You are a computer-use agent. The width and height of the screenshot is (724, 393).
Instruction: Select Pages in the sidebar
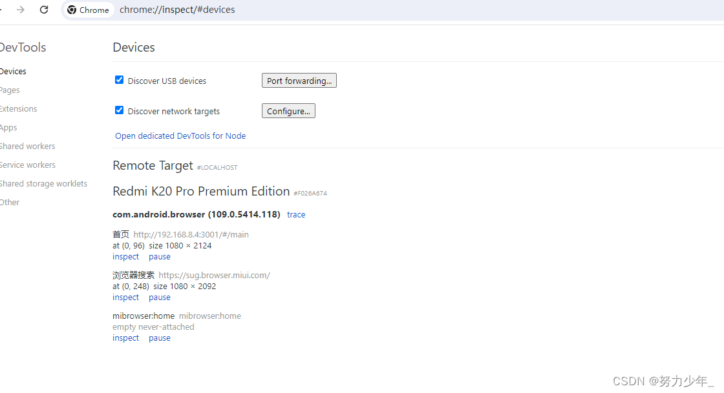pos(10,90)
